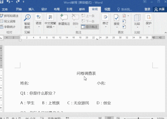Click option B：上班族
Image resolution: width=167 pixels, height=119 pixels.
pyautogui.click(x=51, y=103)
